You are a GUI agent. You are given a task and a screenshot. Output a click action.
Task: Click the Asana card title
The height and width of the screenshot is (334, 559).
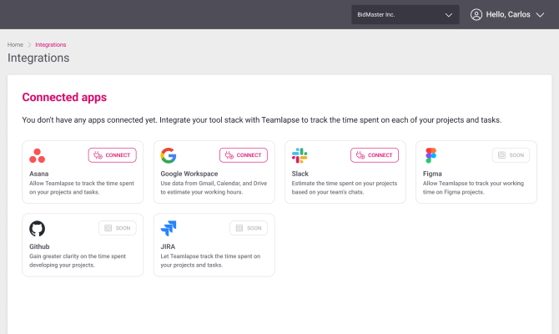(39, 174)
